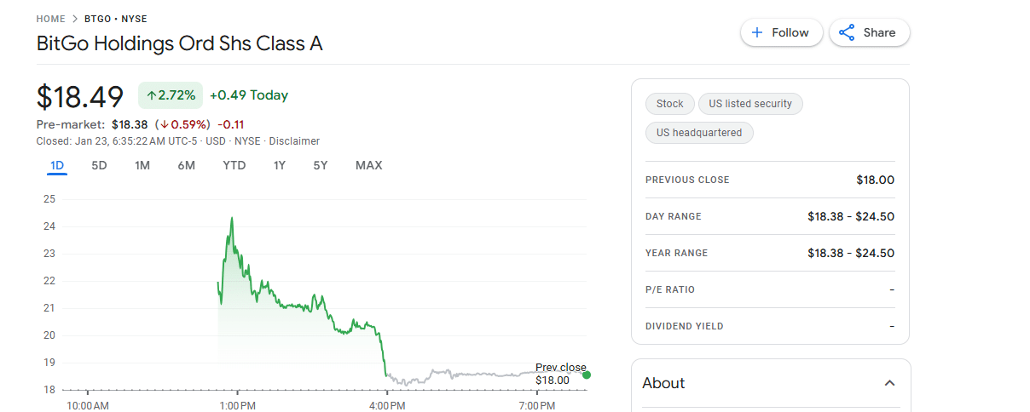Click the Share button
The height and width of the screenshot is (412, 1030).
tap(869, 32)
